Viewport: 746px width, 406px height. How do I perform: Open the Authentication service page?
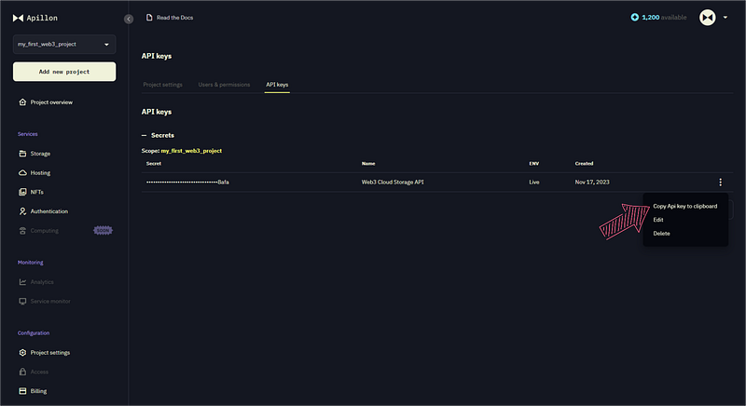pos(49,211)
